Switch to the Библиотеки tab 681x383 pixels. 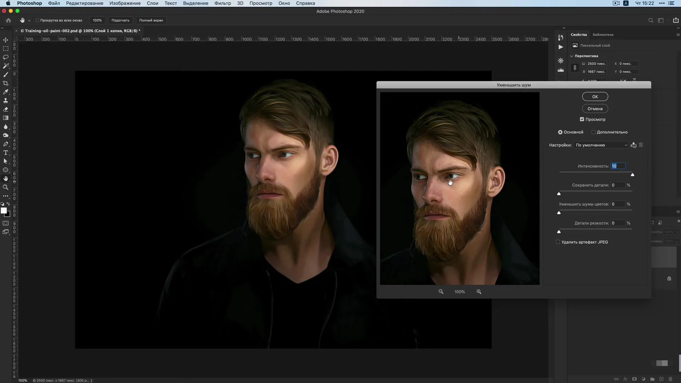[x=603, y=34]
